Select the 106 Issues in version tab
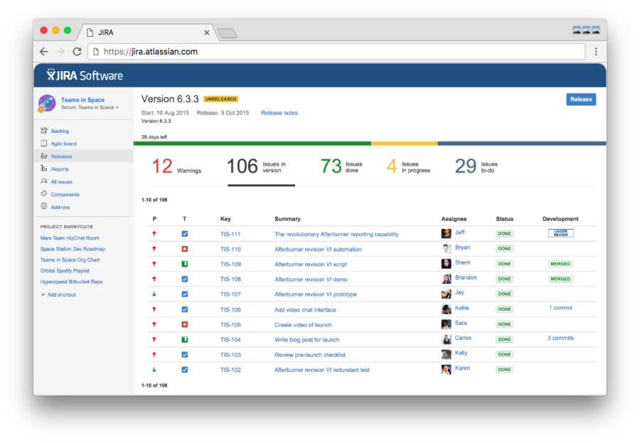The height and width of the screenshot is (443, 640). 261,166
